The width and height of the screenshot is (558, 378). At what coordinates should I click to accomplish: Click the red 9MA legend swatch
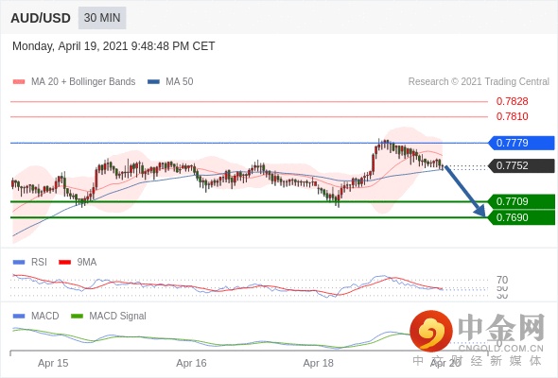[64, 263]
